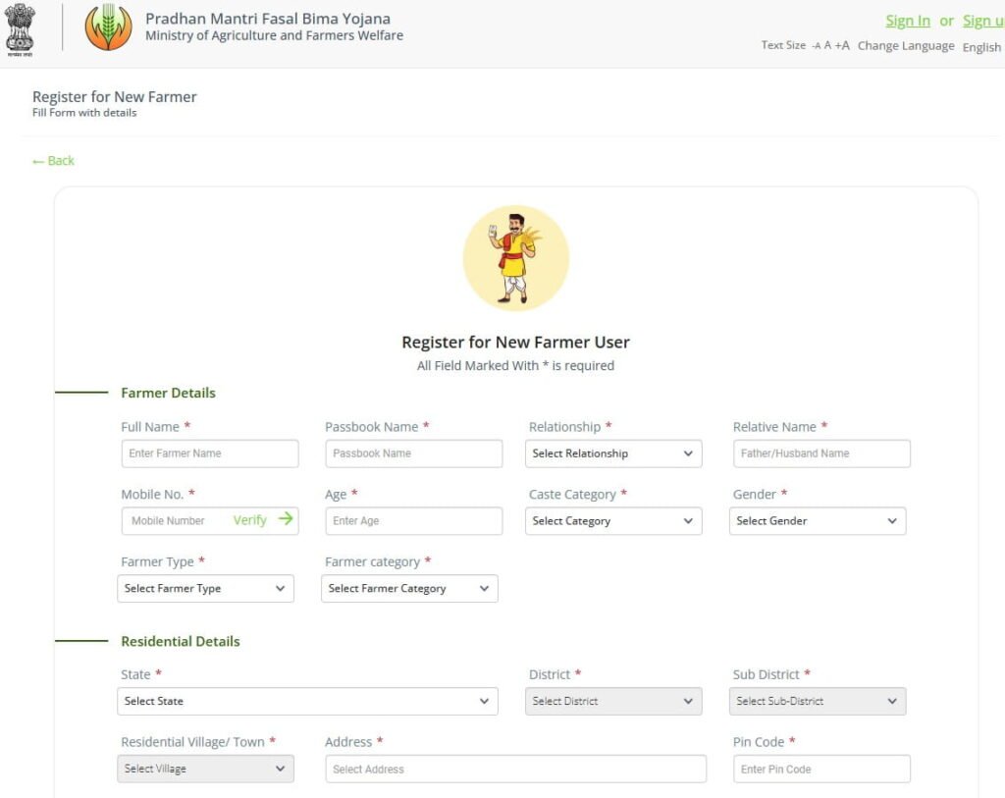Click the Father/Husband Name field
The image size is (1005, 798).
pyautogui.click(x=821, y=453)
